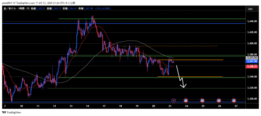Open the US flag economic event above date 26
Viewport: 261px width, 116px height.
(219, 101)
